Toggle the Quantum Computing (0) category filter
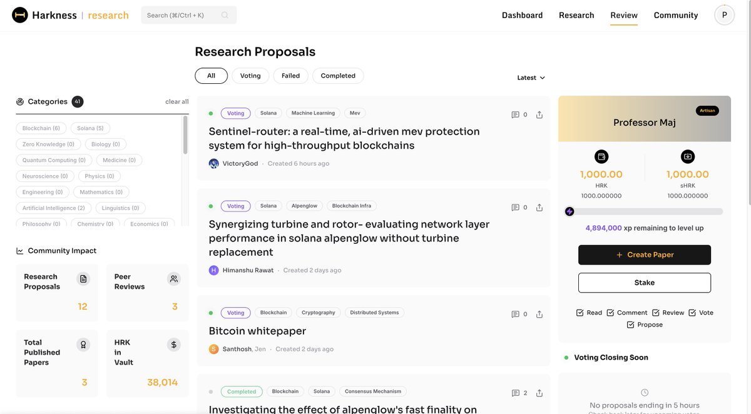The width and height of the screenshot is (751, 414). coord(54,160)
